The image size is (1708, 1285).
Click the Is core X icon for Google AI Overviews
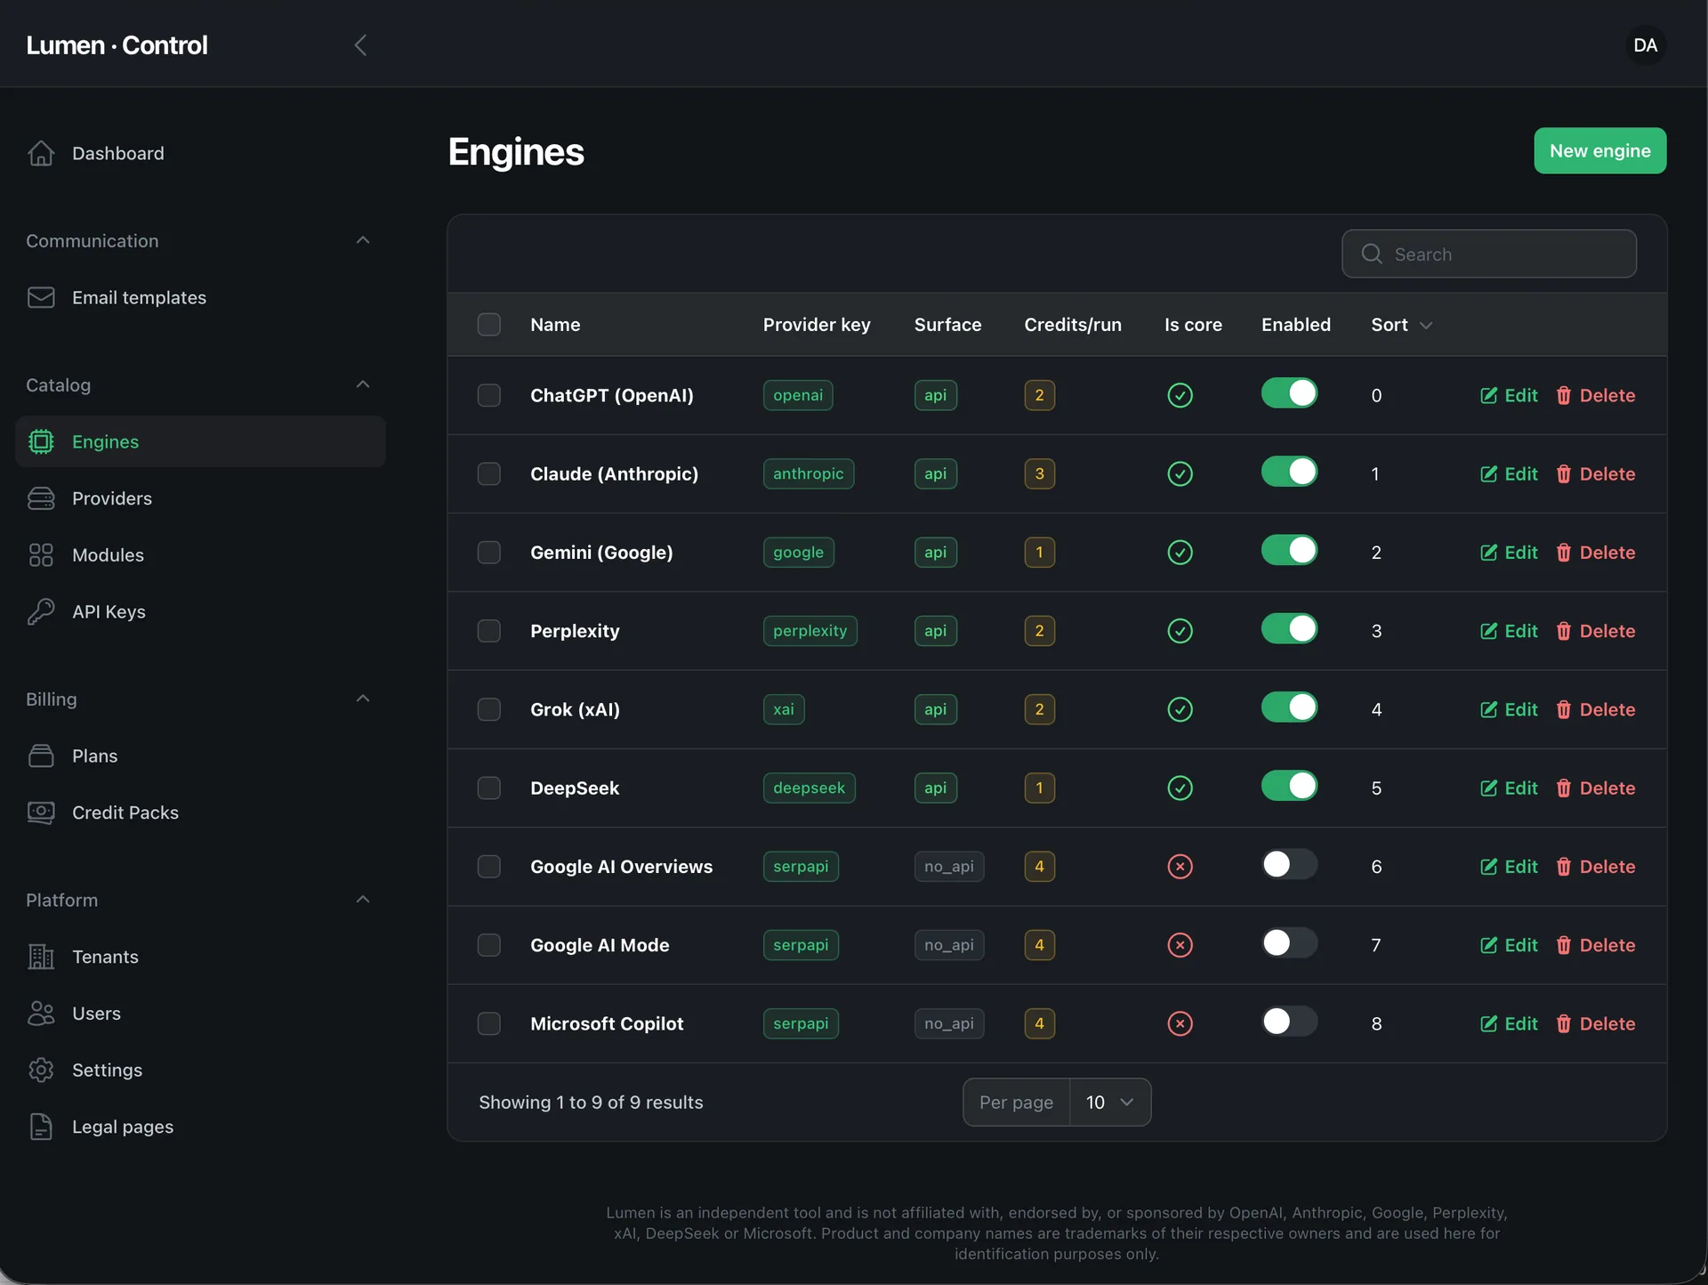1180,867
